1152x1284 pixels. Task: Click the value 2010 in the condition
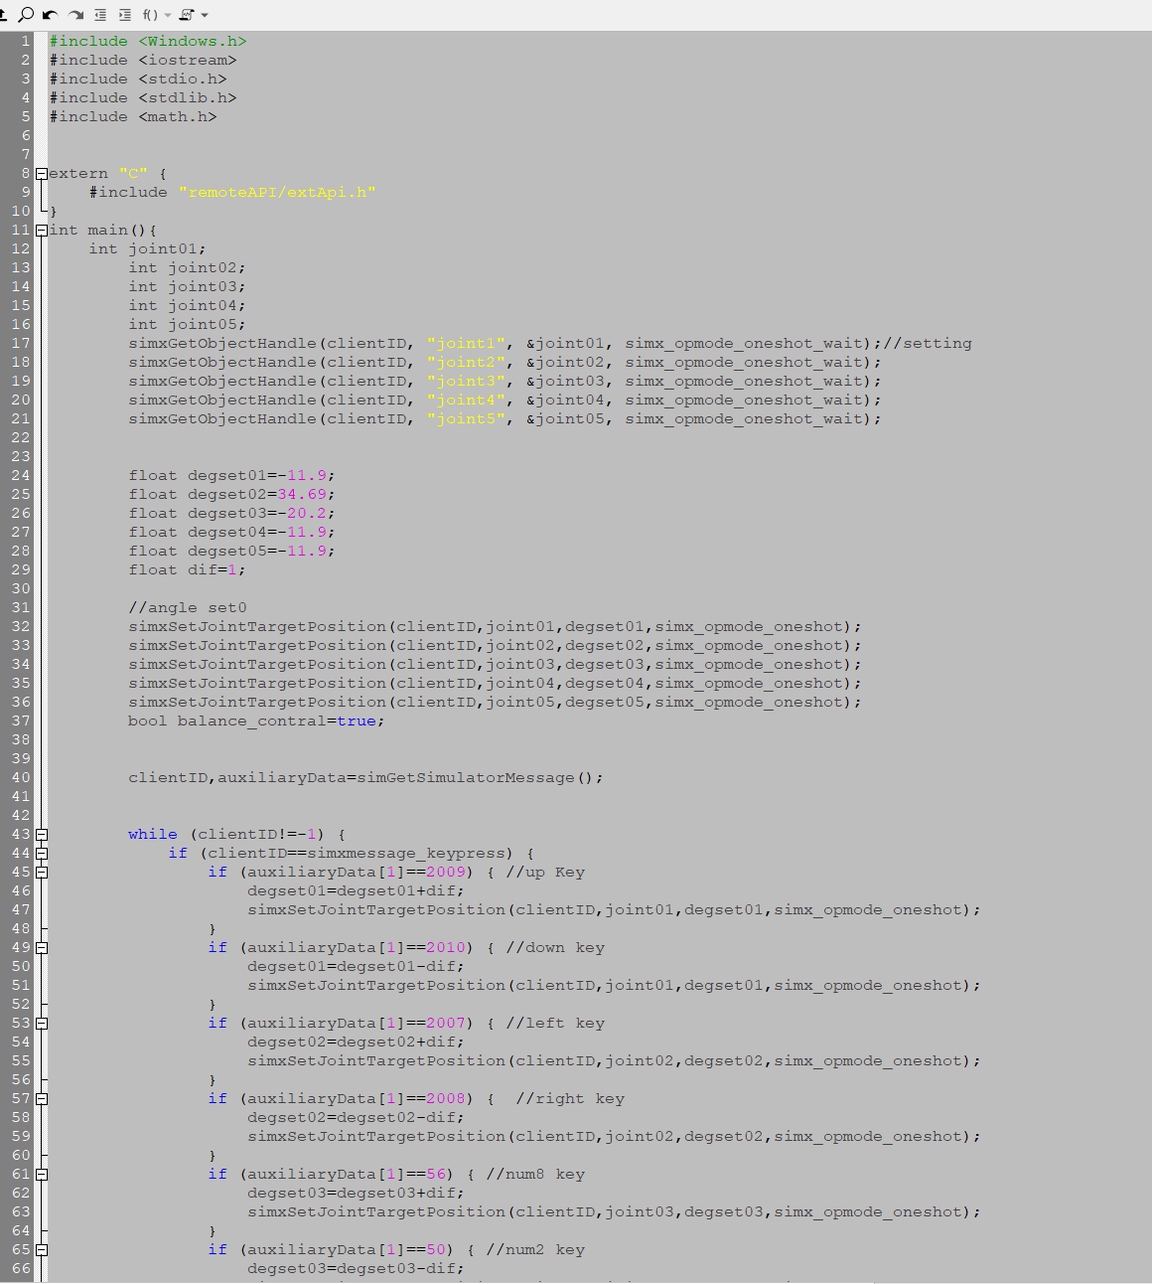pyautogui.click(x=446, y=947)
